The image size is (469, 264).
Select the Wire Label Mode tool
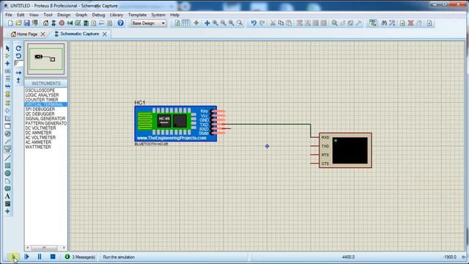7,71
